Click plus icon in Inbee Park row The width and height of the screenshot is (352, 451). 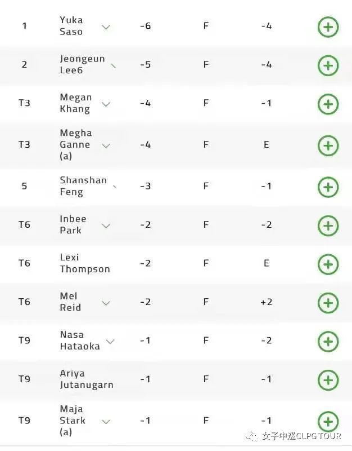tap(328, 226)
